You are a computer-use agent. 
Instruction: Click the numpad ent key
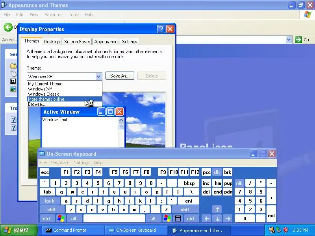tap(271, 214)
